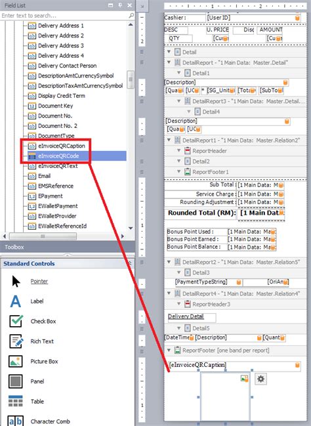Screen dimensions: 311x426
Task: Pin the Field List panel
Action: (x=120, y=5)
